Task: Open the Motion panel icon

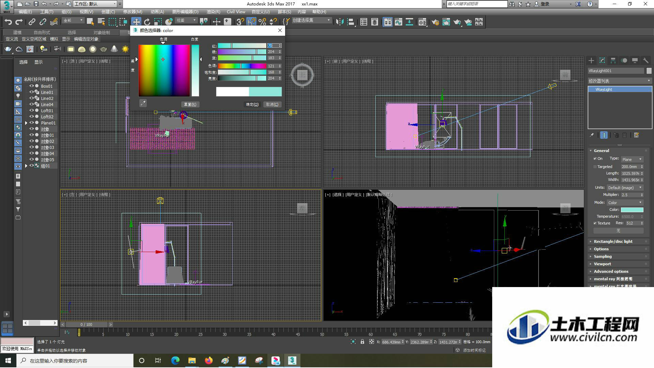Action: click(x=624, y=61)
